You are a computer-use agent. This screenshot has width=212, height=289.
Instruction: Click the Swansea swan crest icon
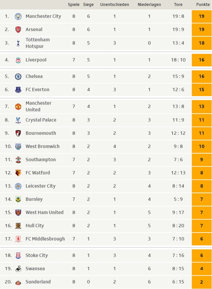coord(18,269)
